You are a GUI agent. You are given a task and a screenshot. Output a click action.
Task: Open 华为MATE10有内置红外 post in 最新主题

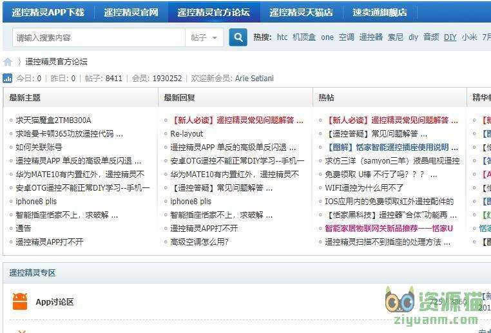80,174
